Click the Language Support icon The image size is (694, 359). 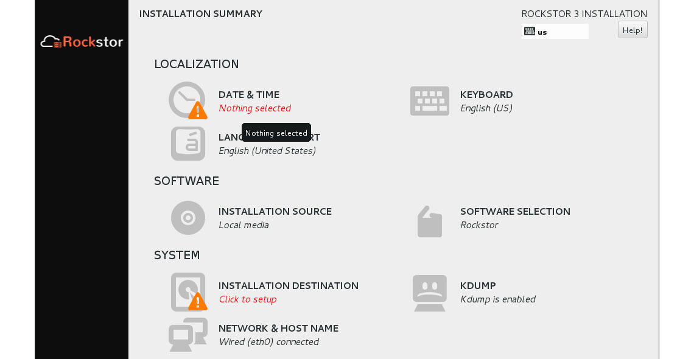[188, 144]
